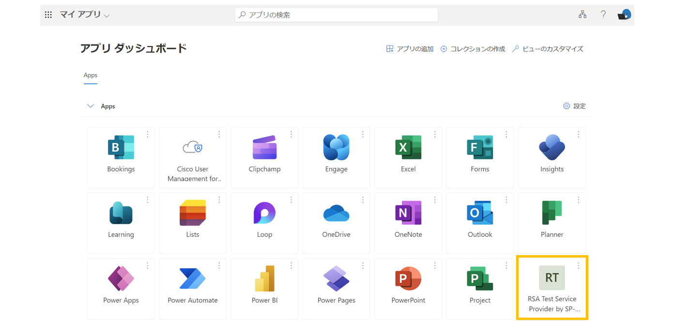This screenshot has width=673, height=321.
Task: Launch Power Automate app
Action: [x=193, y=289]
